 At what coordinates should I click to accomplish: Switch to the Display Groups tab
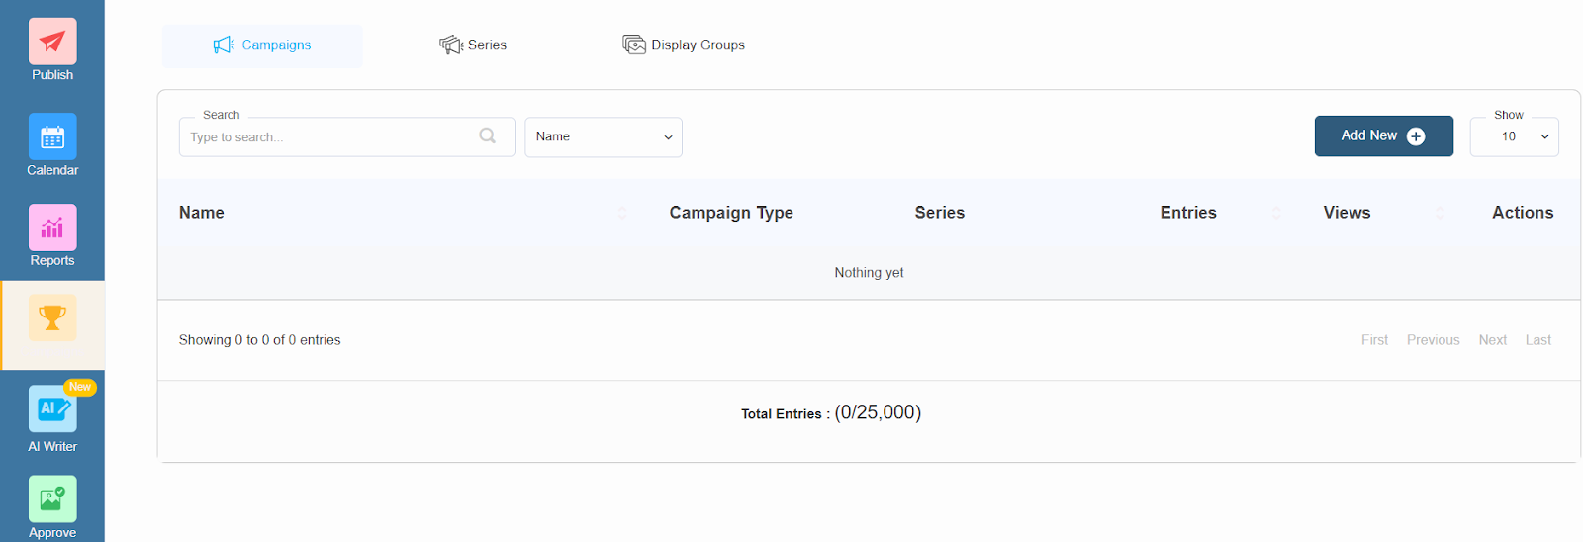[x=684, y=45]
